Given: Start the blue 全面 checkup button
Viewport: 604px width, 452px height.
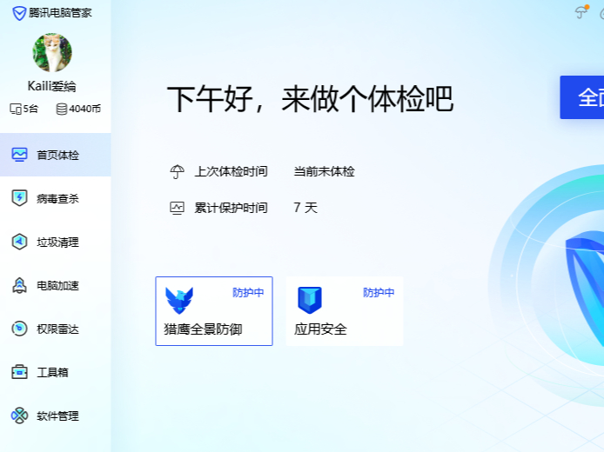Looking at the screenshot, I should 582,97.
